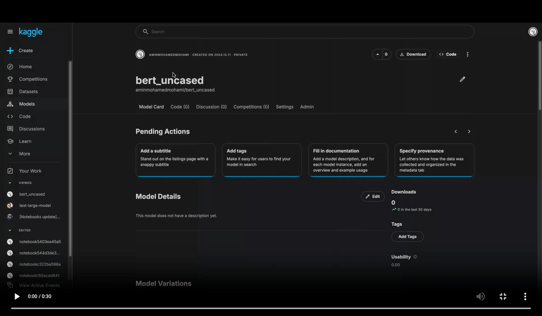The width and height of the screenshot is (542, 316).
Task: Open the Add tags card
Action: point(262,160)
